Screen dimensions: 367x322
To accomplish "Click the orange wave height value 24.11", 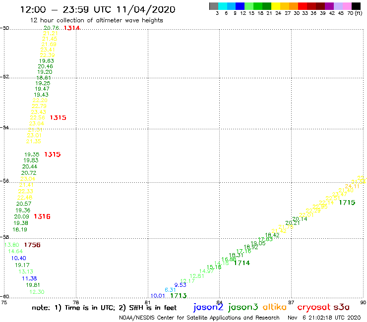I will click(352, 186).
